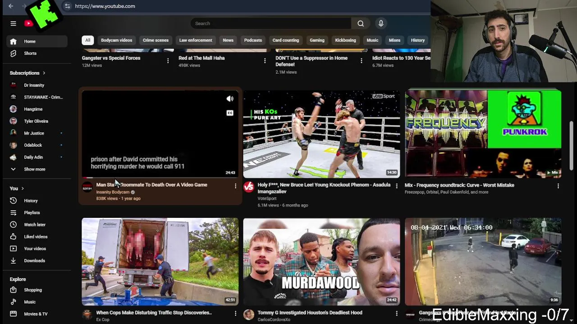577x324 pixels.
Task: Open Tyler Oliveira channel subscription
Action: (37, 121)
